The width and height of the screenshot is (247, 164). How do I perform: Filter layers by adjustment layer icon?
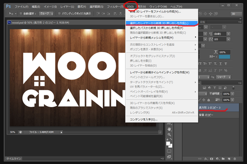[x=209, y=88]
